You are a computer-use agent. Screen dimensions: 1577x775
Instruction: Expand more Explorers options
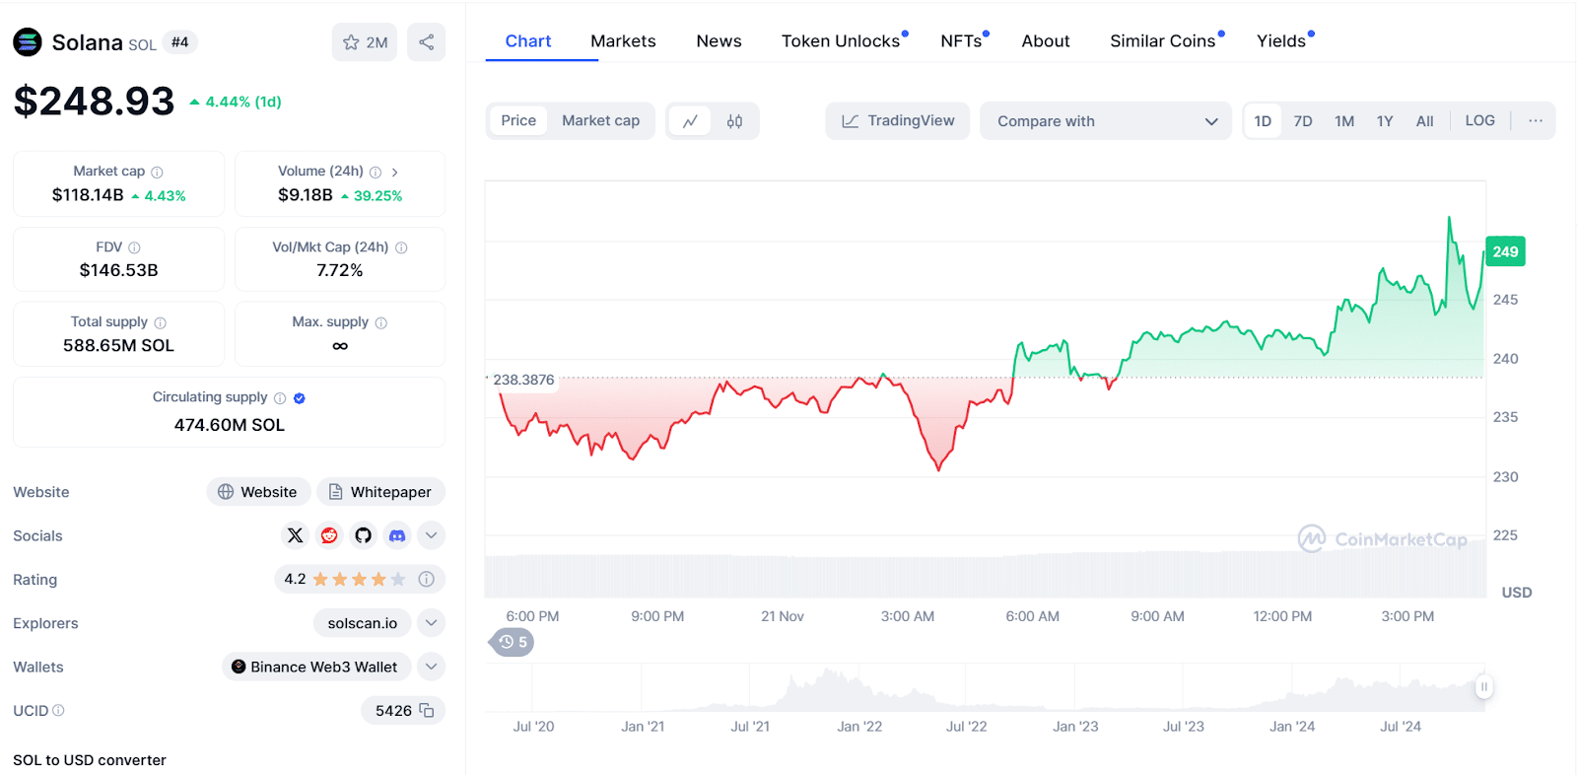tap(431, 623)
